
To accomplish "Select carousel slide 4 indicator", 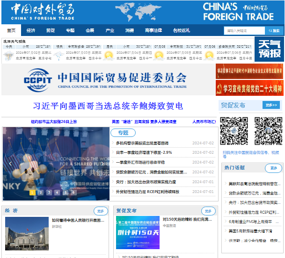I will (x=57, y=192).
